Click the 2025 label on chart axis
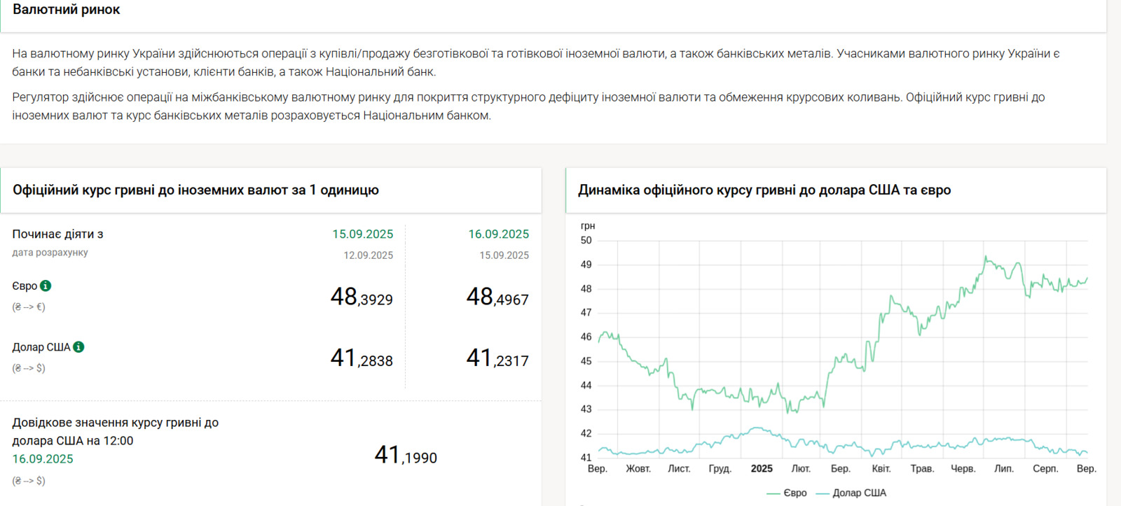This screenshot has width=1121, height=506. 762,469
